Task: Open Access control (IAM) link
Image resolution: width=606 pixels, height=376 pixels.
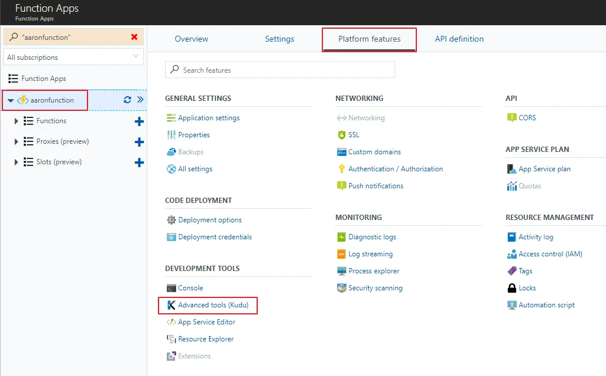Action: pos(550,254)
